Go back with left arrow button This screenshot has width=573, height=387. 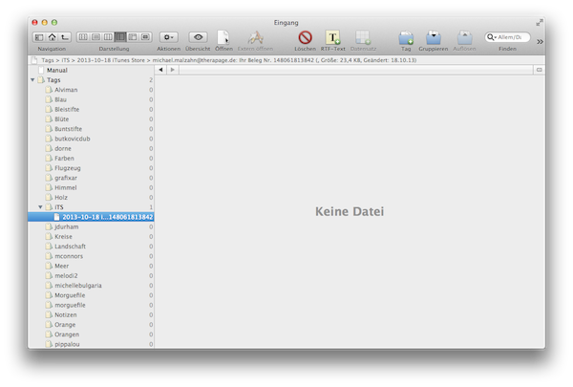pos(160,70)
